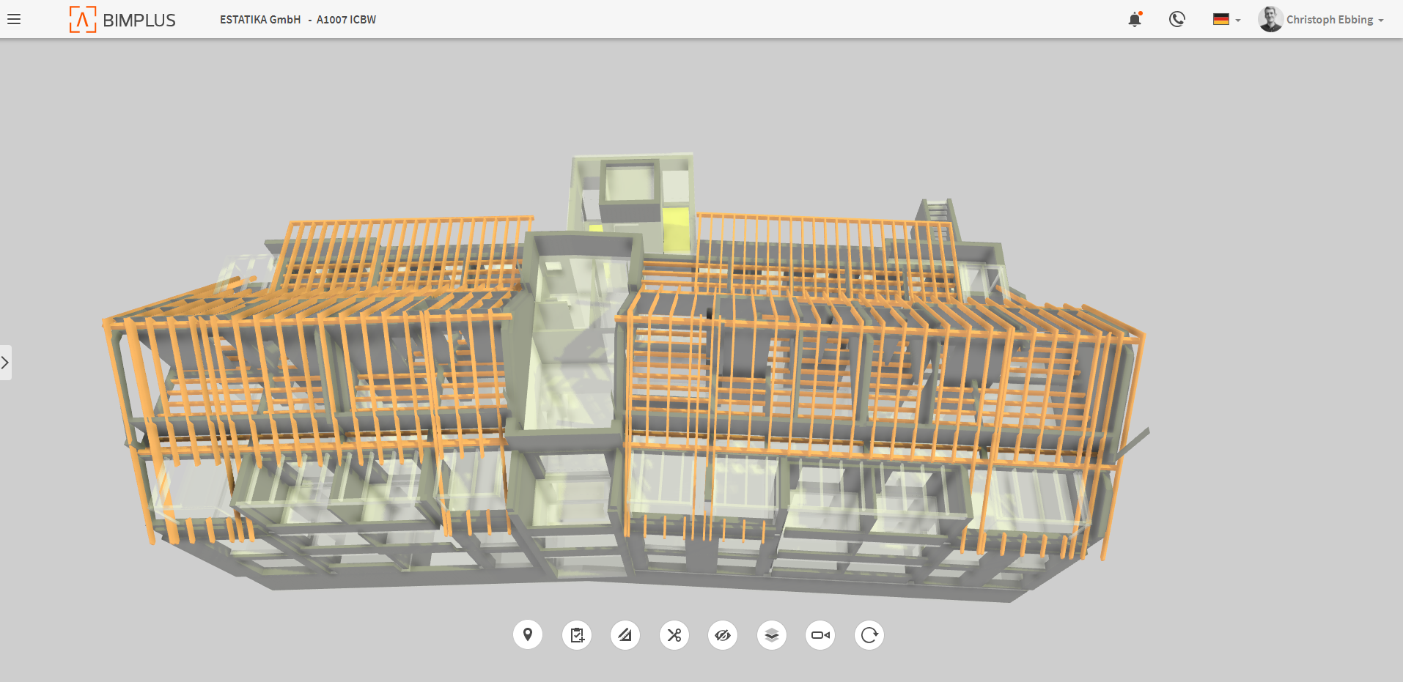Viewport: 1403px width, 682px height.
Task: Select the measure ruler tool
Action: (x=625, y=635)
